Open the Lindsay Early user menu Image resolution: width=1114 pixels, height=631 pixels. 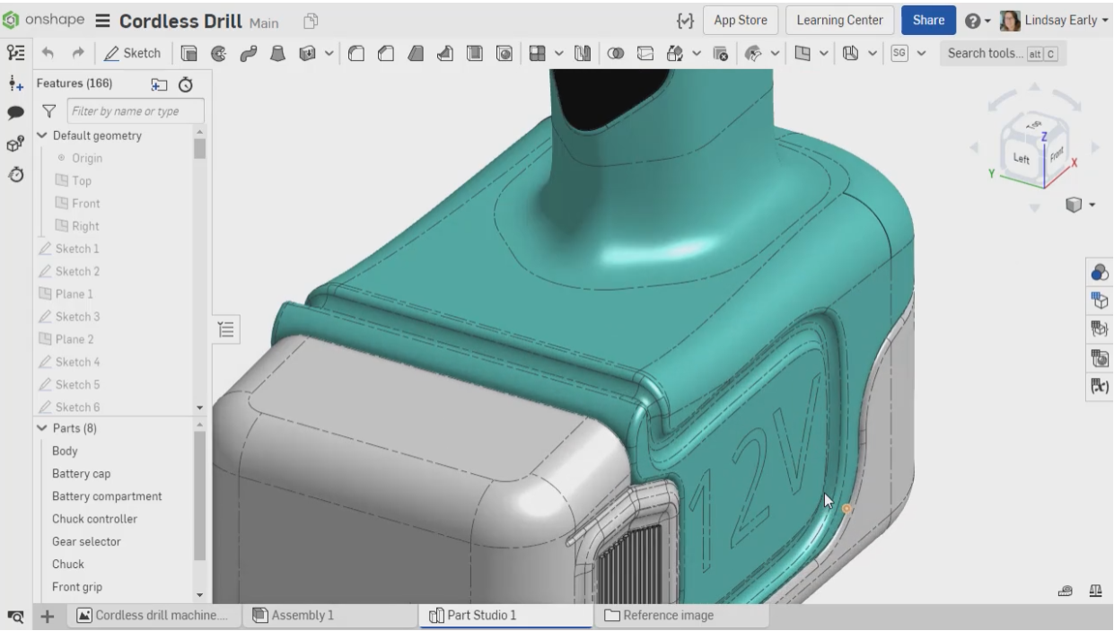pos(1054,21)
